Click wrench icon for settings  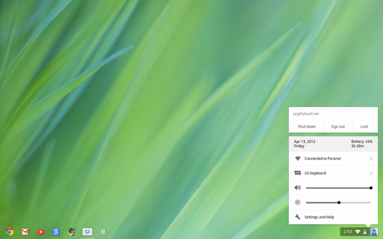[x=297, y=217]
